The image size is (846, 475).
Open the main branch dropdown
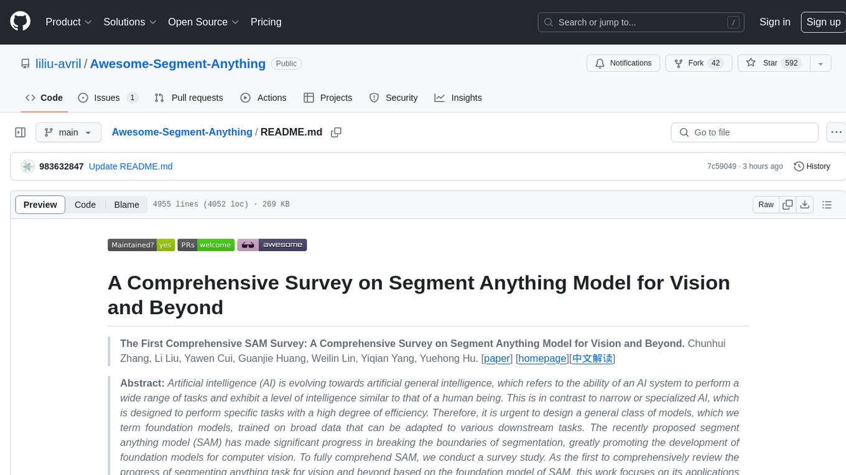click(68, 132)
